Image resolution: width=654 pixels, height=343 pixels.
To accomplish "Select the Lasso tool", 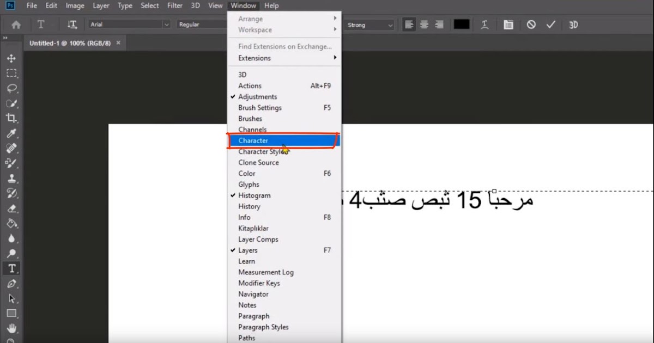I will [11, 88].
